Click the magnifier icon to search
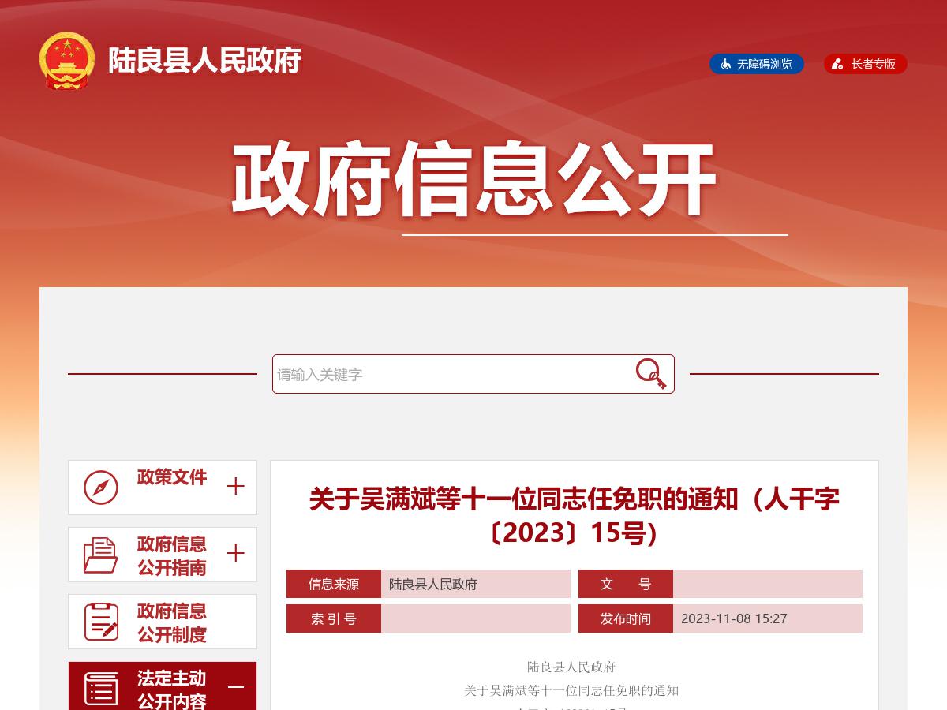Screen dimensions: 947x710 click(649, 373)
